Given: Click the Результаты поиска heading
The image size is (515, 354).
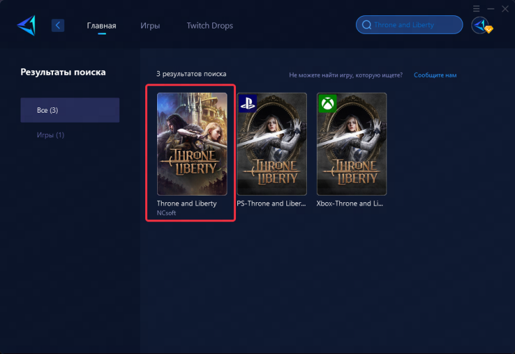Looking at the screenshot, I should [x=63, y=72].
